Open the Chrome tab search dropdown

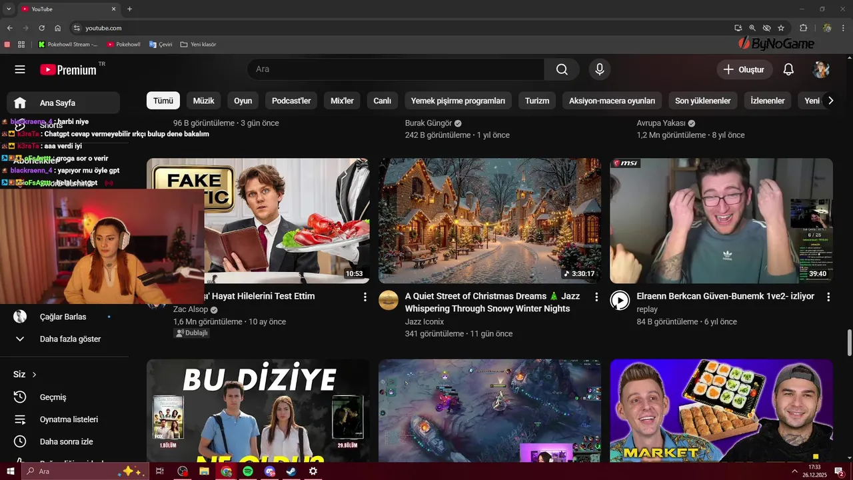pyautogui.click(x=9, y=9)
